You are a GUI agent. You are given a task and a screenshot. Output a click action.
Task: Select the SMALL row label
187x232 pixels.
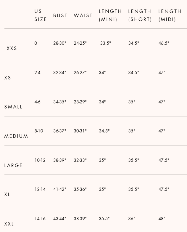[13, 107]
